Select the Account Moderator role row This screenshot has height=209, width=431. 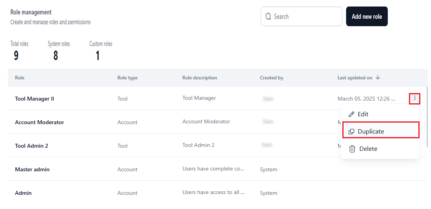39,122
